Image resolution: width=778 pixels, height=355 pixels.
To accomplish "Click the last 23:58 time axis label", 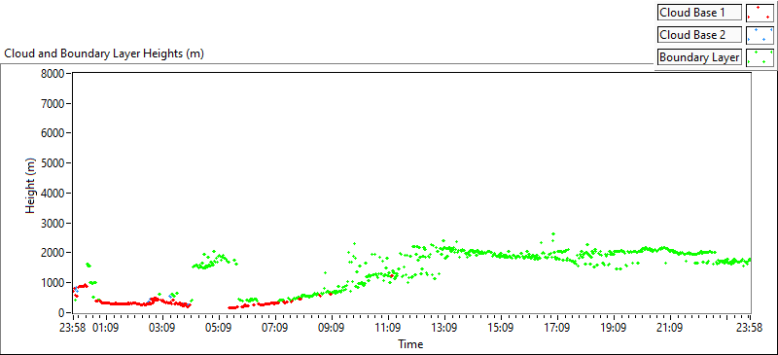I will click(x=750, y=327).
